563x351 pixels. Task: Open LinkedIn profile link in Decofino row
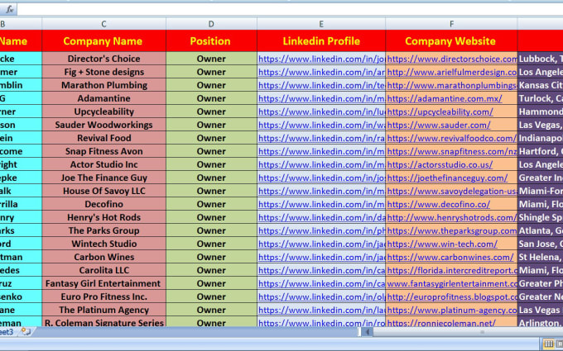point(321,205)
